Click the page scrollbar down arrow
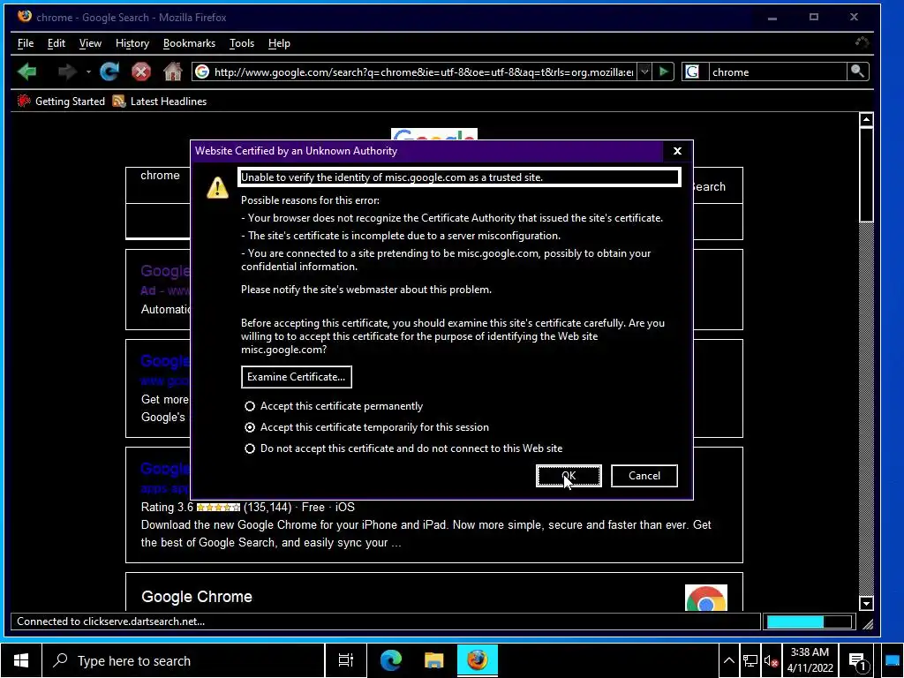Screen dimensions: 904x678 pos(866,604)
